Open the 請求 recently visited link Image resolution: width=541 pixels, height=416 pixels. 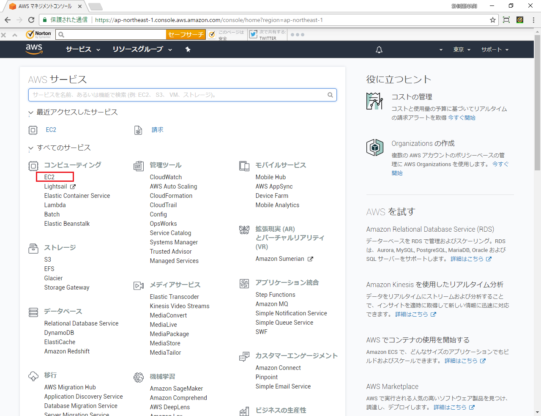point(158,130)
